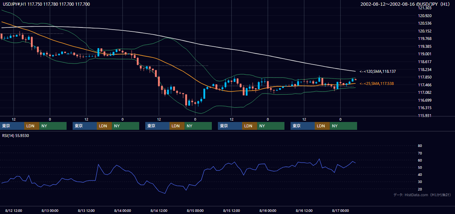Screen dimensions: 455x214
Task: Click the August 13 東京 session block
Action: 85,126
